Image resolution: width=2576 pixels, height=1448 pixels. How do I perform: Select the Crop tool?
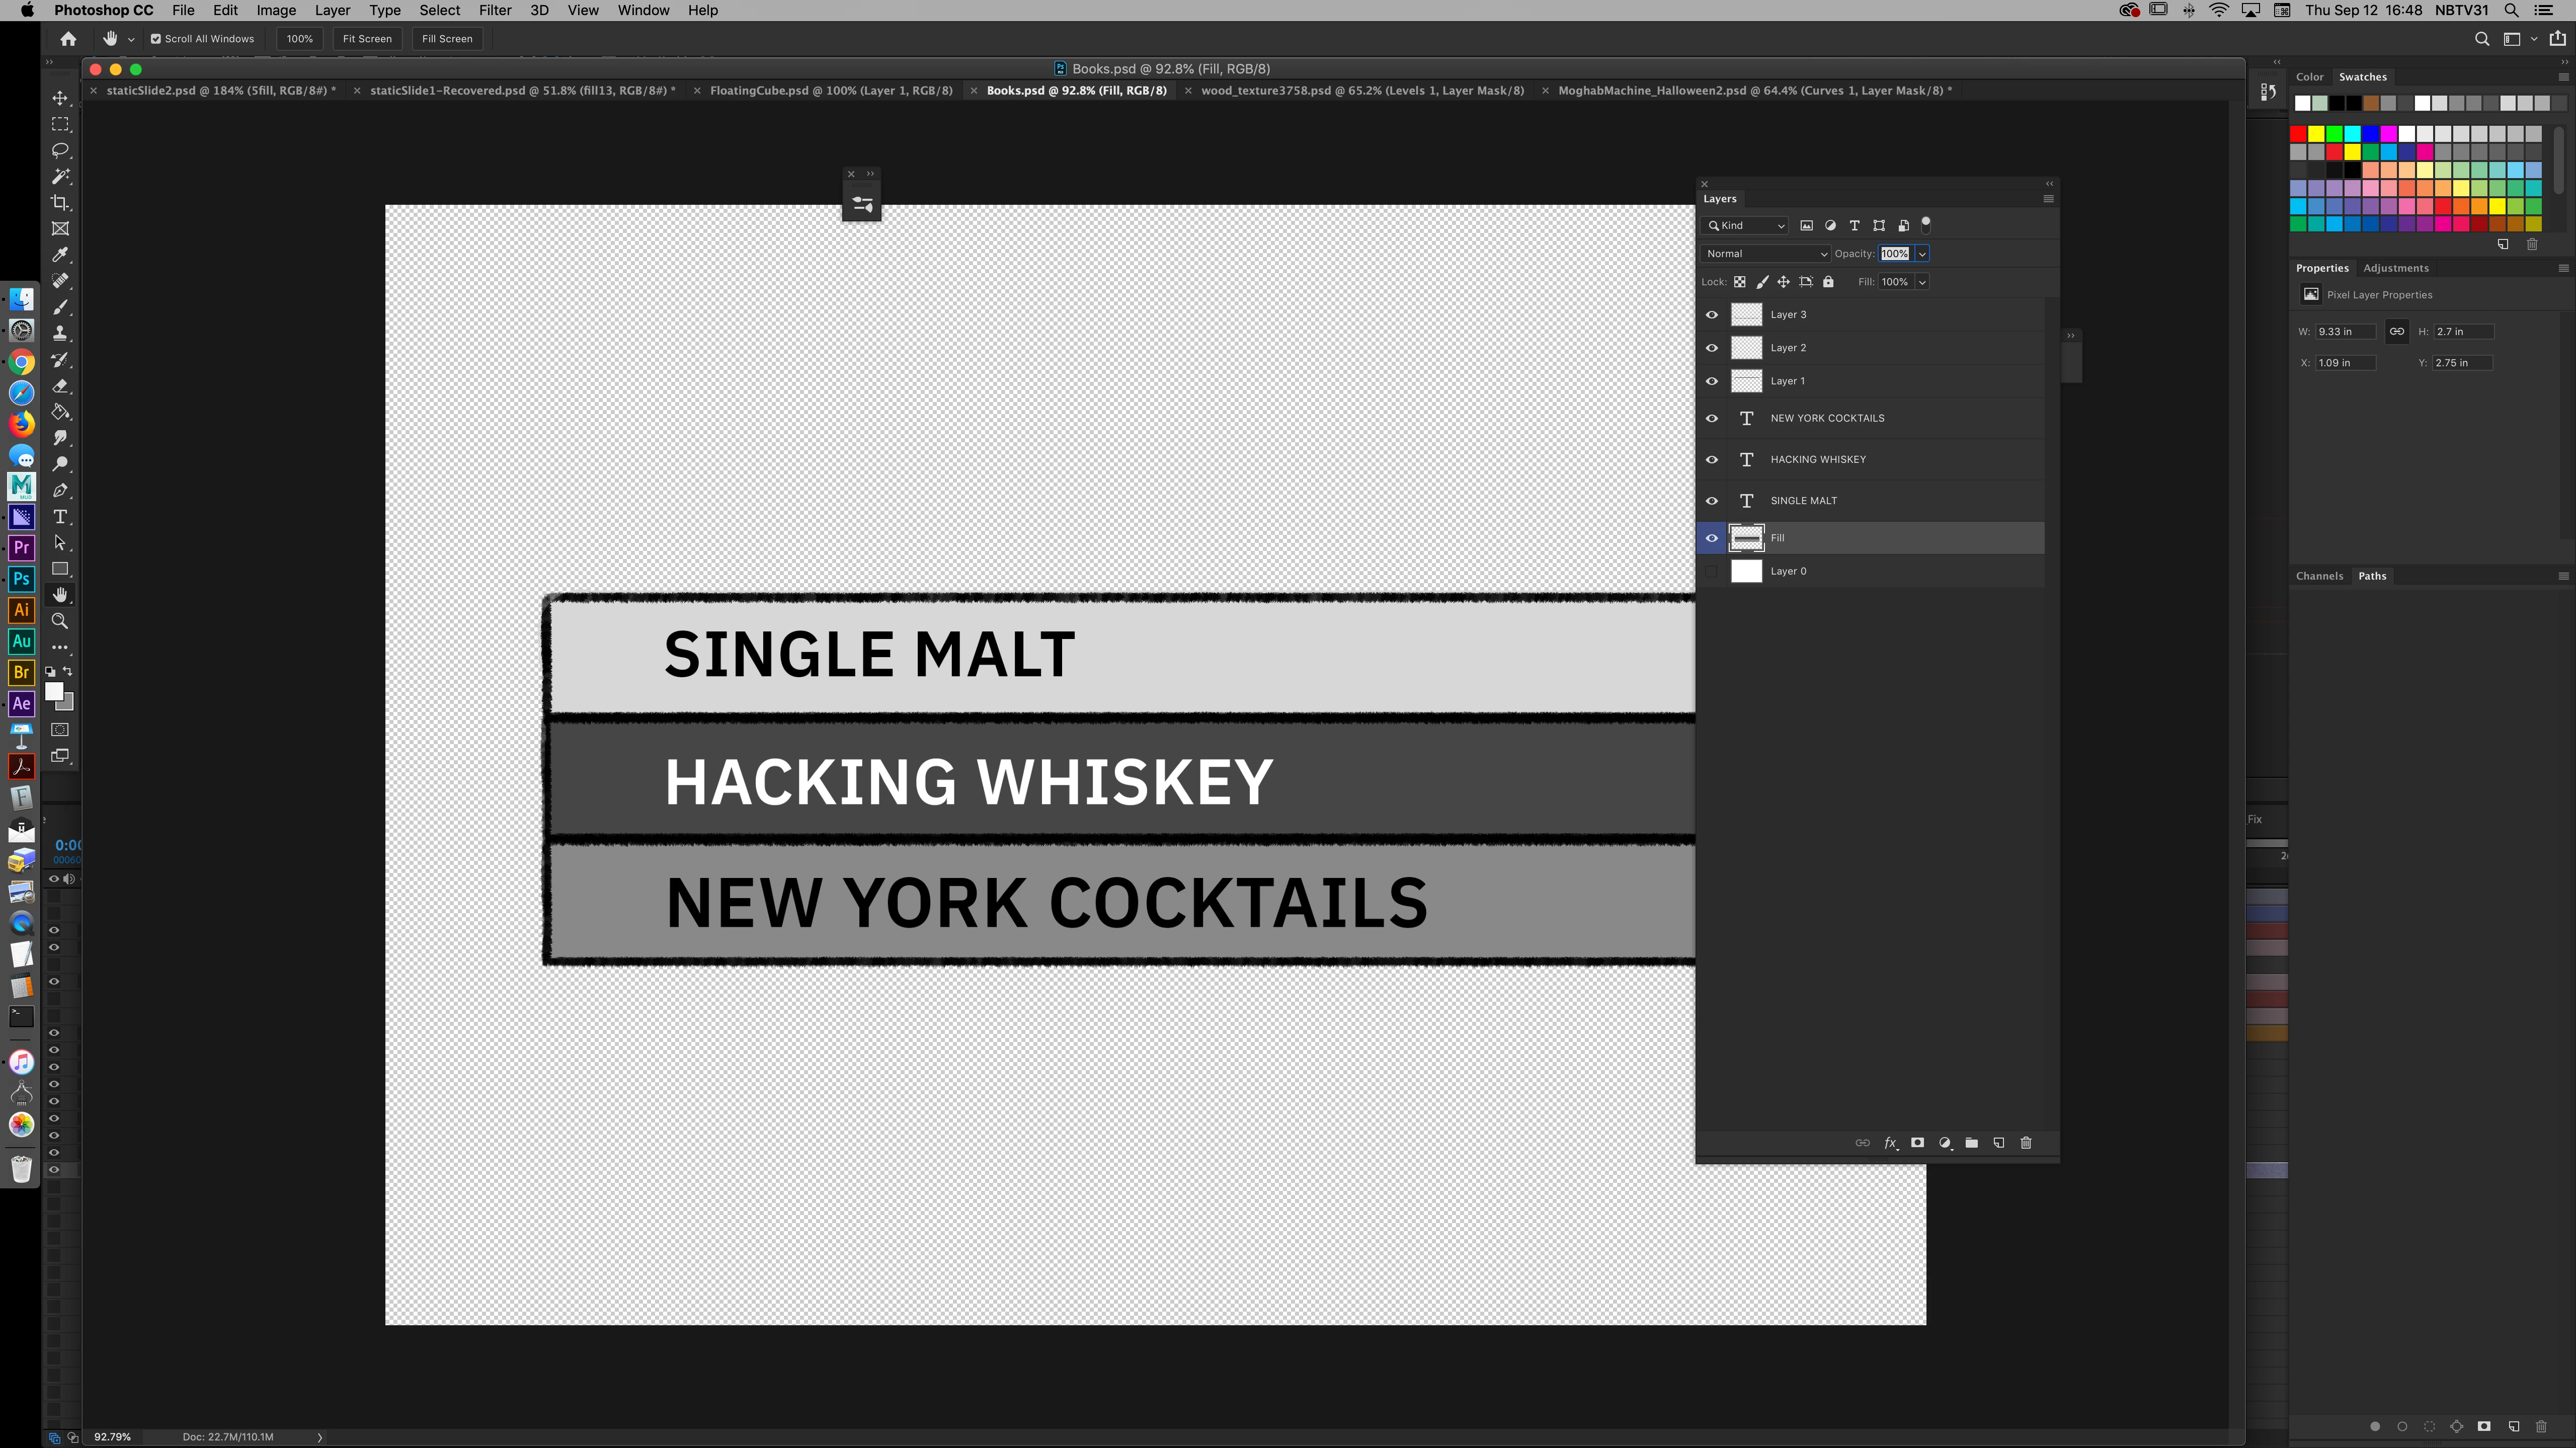coord(60,203)
